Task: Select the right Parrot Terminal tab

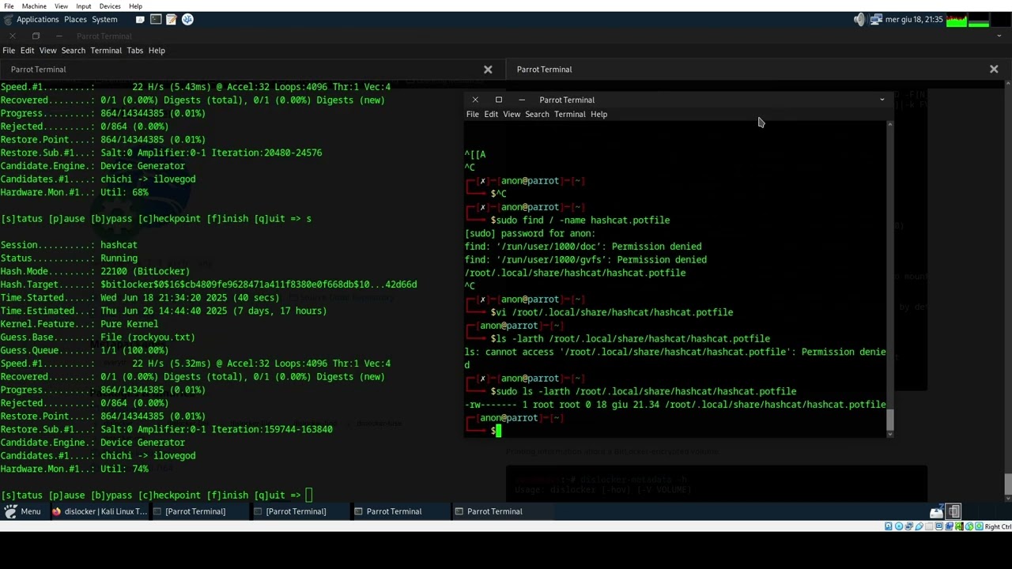Action: click(x=759, y=70)
